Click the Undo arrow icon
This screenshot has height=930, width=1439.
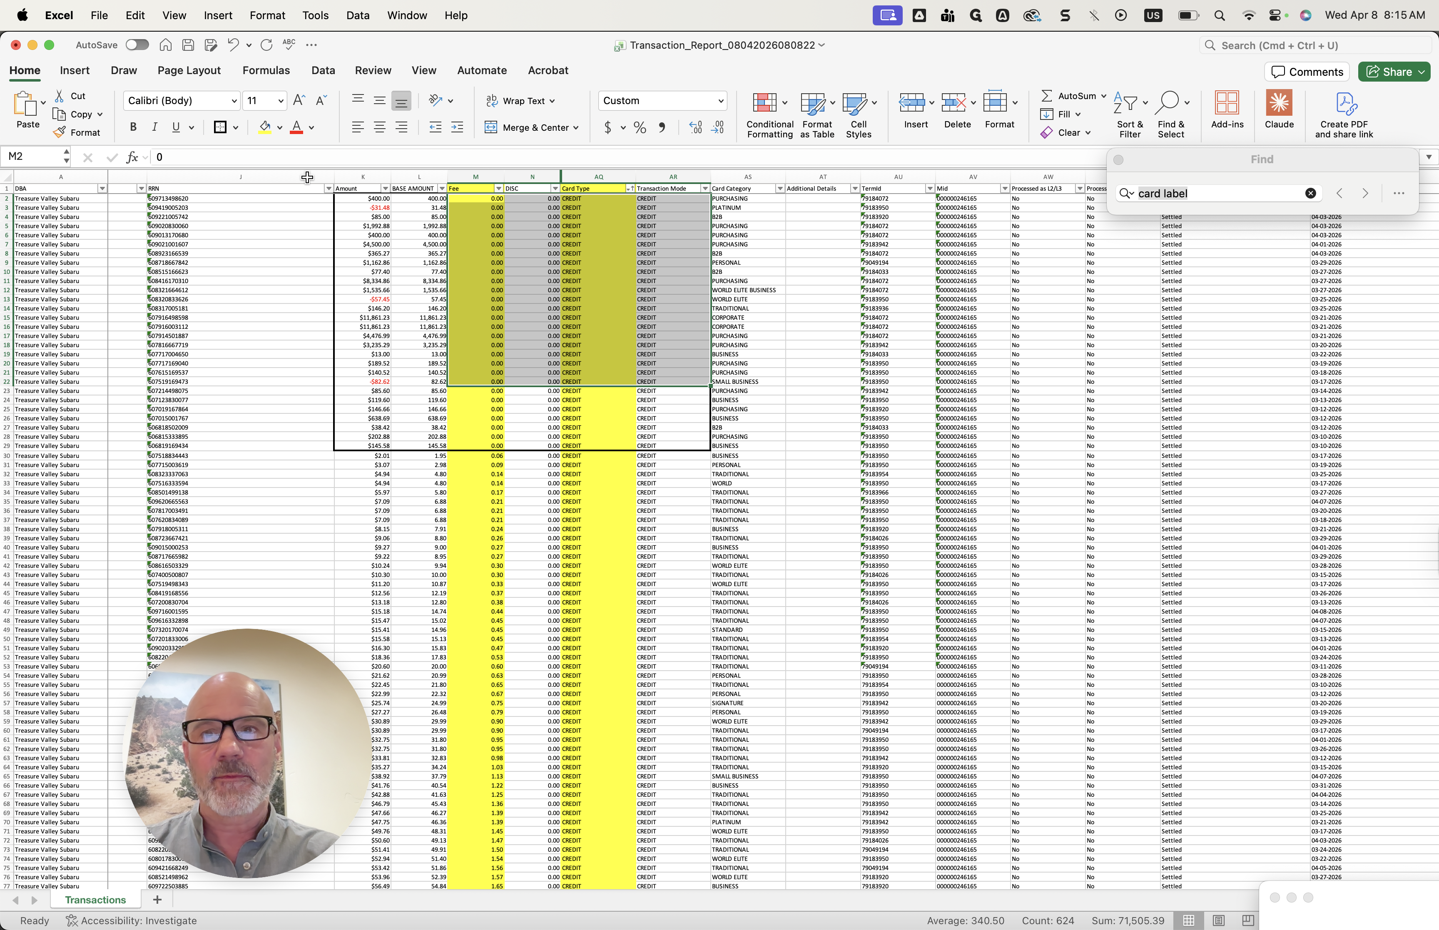point(232,45)
